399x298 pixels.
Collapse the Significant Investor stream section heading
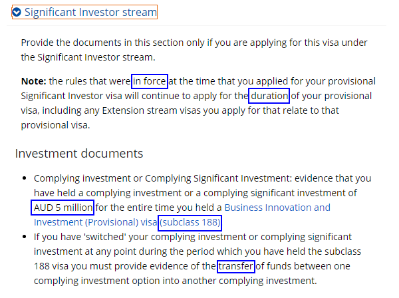pos(90,12)
